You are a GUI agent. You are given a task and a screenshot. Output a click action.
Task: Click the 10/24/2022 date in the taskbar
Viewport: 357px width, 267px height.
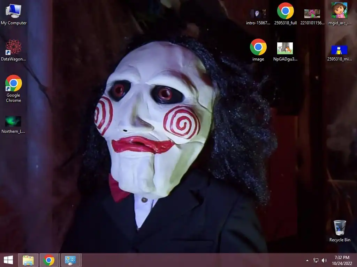(x=342, y=264)
